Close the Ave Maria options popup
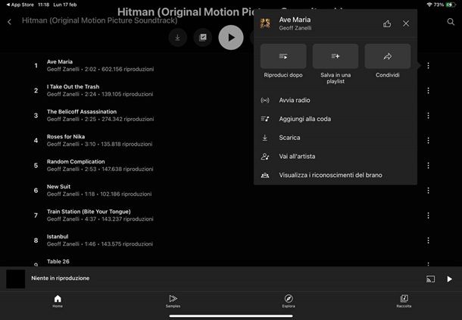Screen dimensions: 462x320 tap(406, 23)
